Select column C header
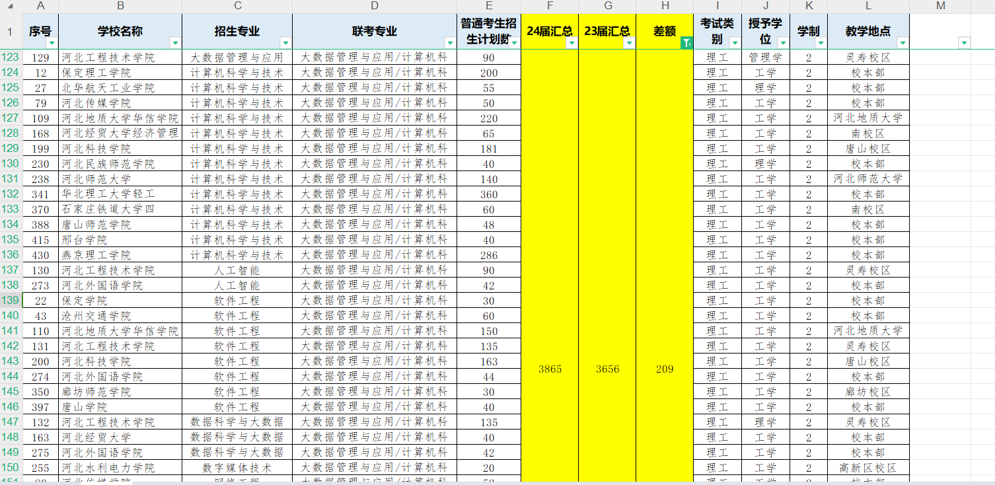The width and height of the screenshot is (995, 485). tap(237, 6)
